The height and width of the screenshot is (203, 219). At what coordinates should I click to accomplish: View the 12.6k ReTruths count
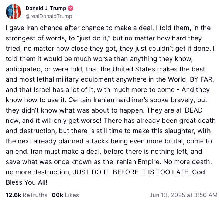tap(13, 195)
